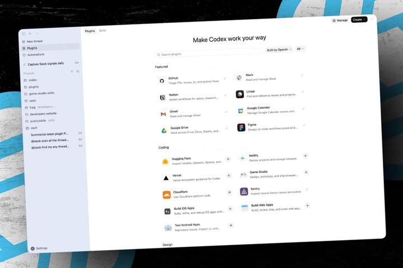Toggle Google Drive installed checkmark
The width and height of the screenshot is (403, 268).
227,128
